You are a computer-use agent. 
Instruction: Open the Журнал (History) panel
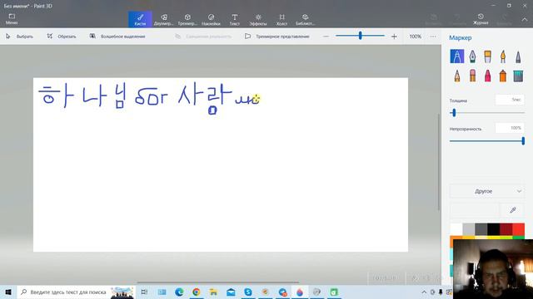(x=481, y=19)
